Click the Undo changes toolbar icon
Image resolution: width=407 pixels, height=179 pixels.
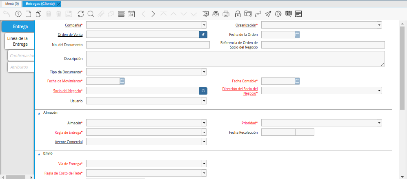click(6, 14)
